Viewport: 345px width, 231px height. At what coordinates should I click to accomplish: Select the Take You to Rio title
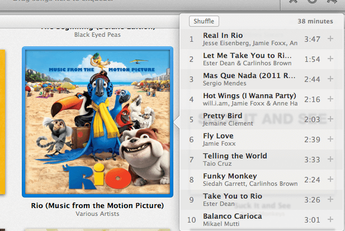tap(233, 196)
